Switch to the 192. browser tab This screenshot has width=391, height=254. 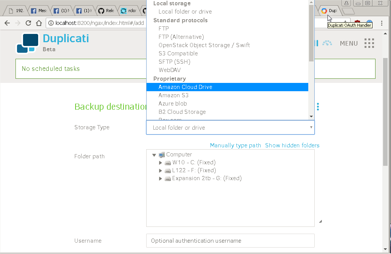pos(17,11)
